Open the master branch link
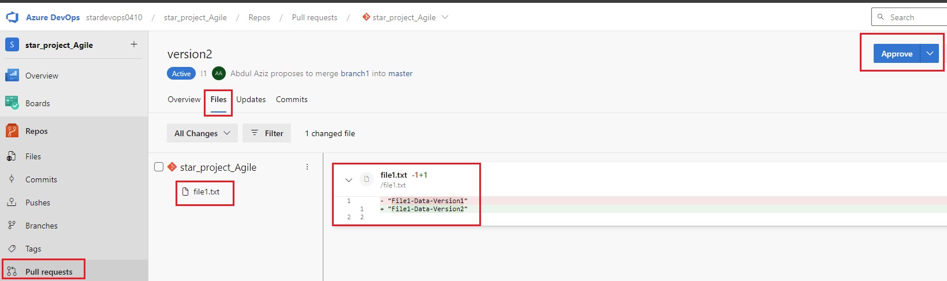Image resolution: width=947 pixels, height=281 pixels. [400, 73]
